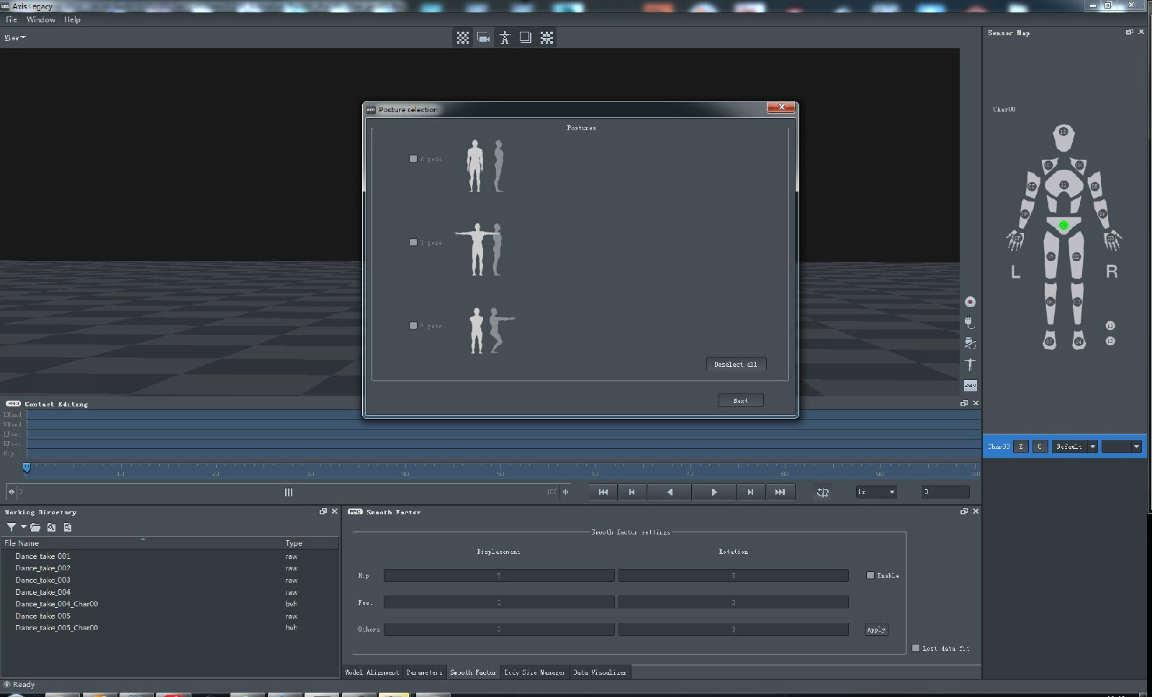Adjust the Others displacement slider
The width and height of the screenshot is (1152, 697).
coord(499,629)
